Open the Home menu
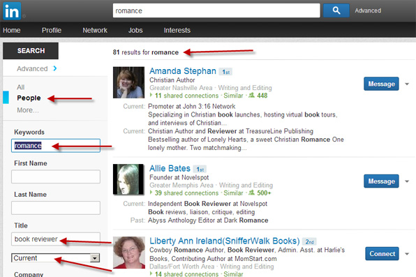Image resolution: width=416 pixels, height=277 pixels. pos(12,30)
